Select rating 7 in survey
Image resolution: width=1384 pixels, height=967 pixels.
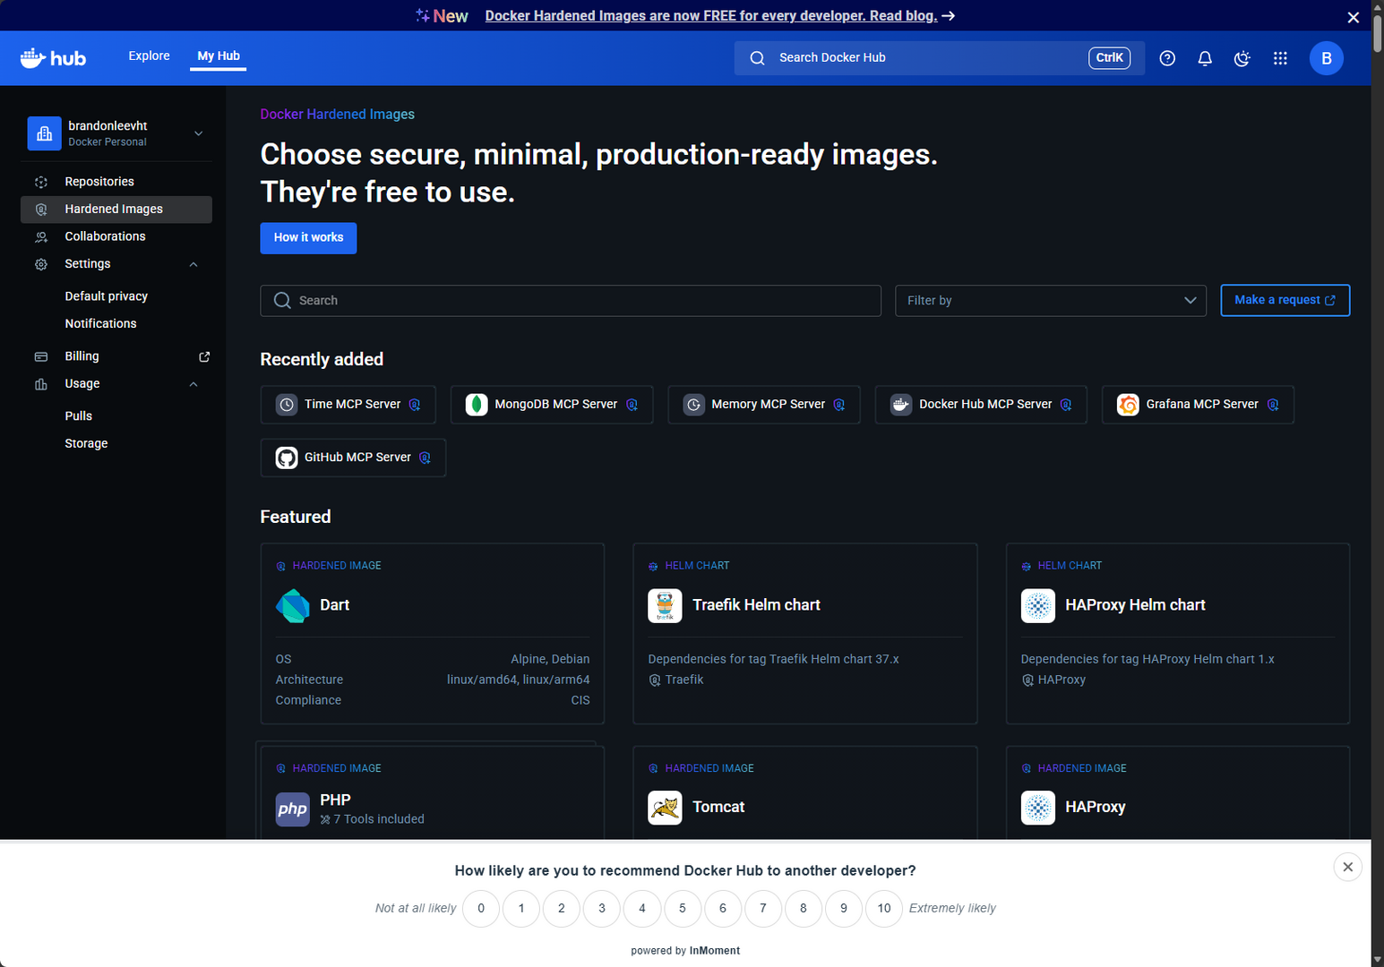coord(763,909)
